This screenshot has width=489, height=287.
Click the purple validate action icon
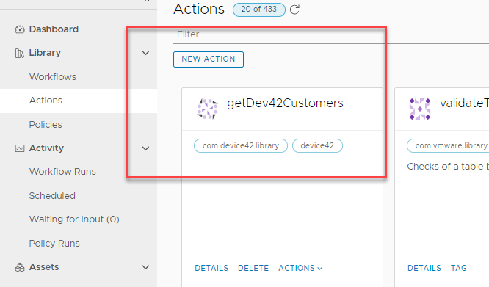click(x=420, y=109)
